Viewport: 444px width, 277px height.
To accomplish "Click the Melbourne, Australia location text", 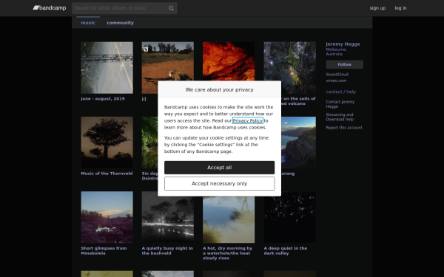I will click(336, 52).
